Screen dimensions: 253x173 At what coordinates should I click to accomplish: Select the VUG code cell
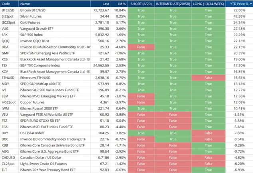point(9,28)
